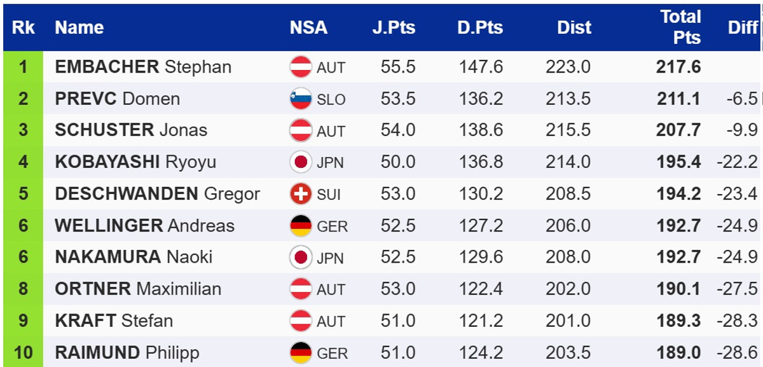Click the Total Pts column header

tap(680, 27)
